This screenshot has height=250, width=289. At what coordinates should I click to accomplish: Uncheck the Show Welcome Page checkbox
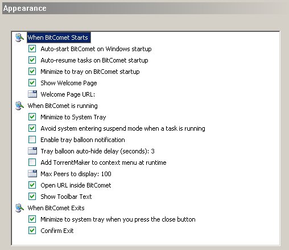point(32,83)
